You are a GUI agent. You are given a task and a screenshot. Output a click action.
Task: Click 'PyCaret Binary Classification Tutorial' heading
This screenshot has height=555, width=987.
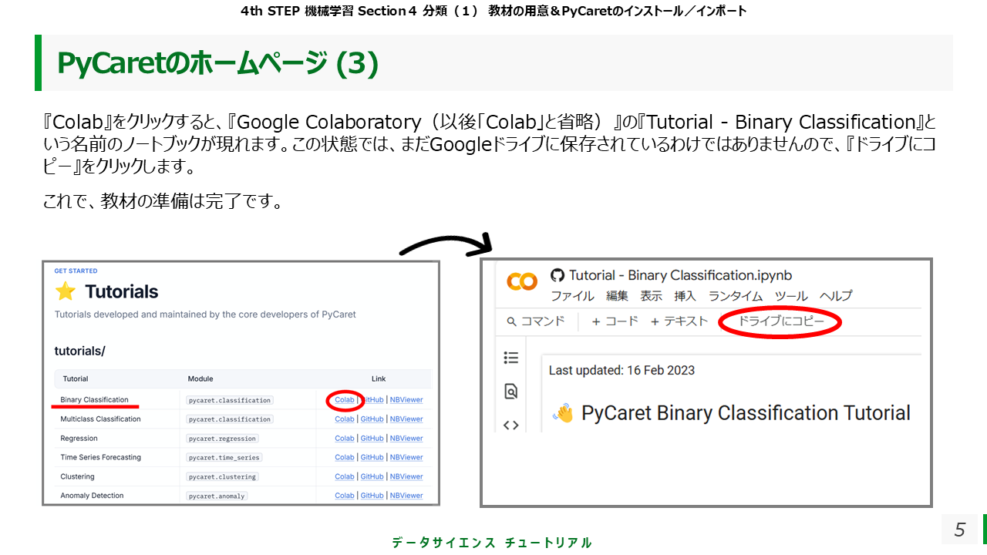click(x=746, y=413)
